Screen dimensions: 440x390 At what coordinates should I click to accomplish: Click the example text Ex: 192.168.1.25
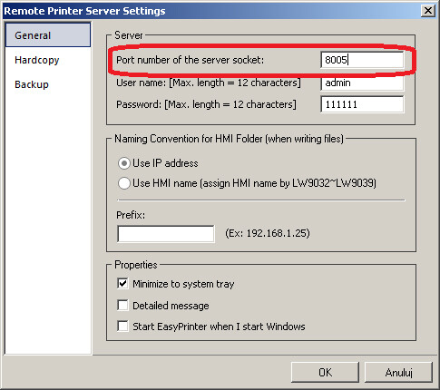268,233
